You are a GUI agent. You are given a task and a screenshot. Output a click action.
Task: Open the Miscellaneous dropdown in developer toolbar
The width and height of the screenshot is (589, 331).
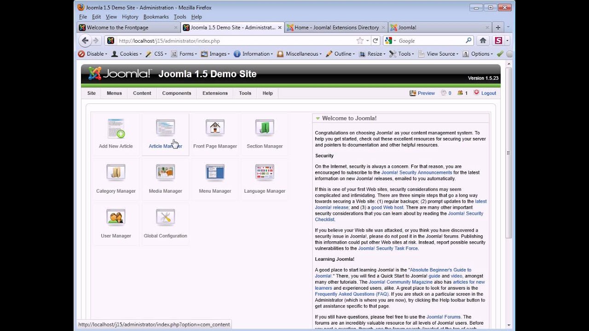pyautogui.click(x=300, y=54)
